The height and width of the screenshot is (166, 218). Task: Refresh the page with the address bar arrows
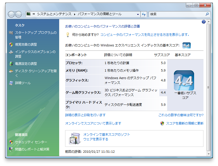click(144, 14)
